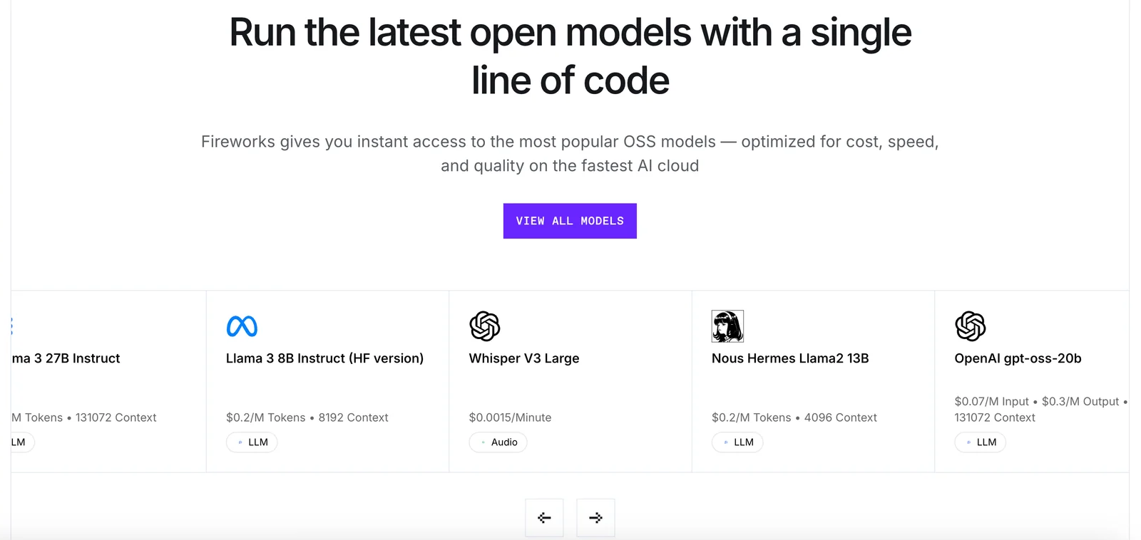Screen dimensions: 1141x540
Task: Click LLM tag on gpt-oss-20b card
Action: point(981,442)
